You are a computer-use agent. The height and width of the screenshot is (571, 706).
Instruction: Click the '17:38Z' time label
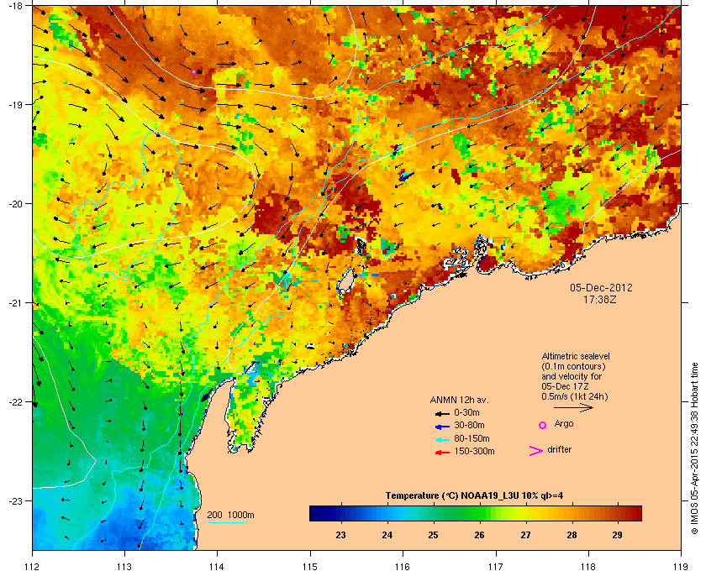tap(600, 299)
